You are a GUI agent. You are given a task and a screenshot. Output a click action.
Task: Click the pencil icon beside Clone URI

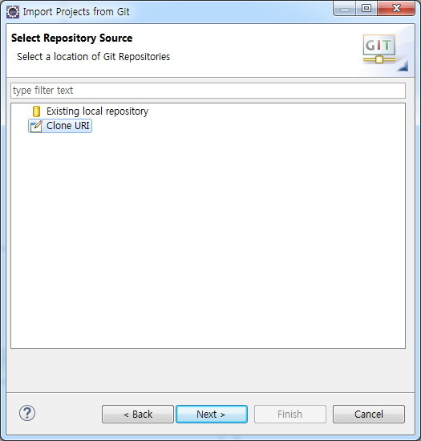[x=36, y=126]
